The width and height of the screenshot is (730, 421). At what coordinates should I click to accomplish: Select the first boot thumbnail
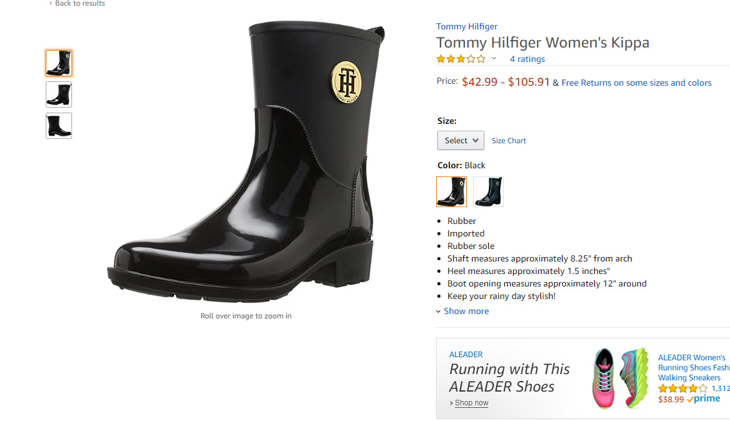pos(59,63)
